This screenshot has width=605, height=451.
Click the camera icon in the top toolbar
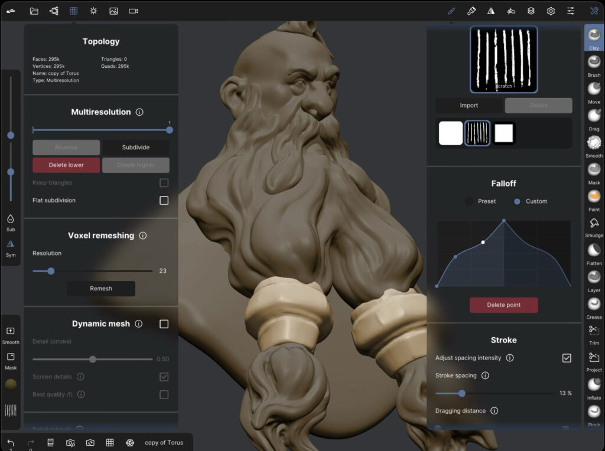point(133,10)
